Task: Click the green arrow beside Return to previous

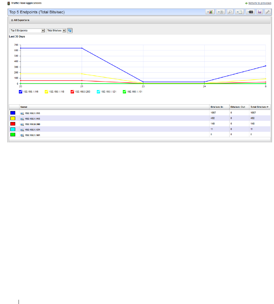Action: (x=246, y=3)
